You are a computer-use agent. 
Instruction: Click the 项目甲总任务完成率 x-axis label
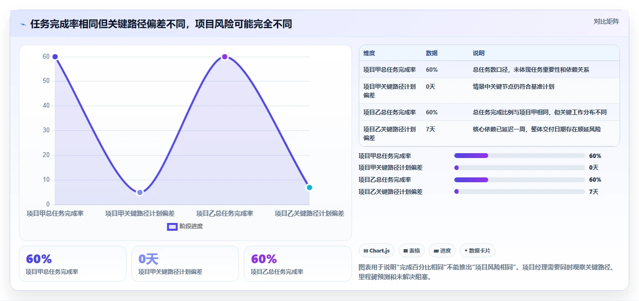tap(55, 213)
